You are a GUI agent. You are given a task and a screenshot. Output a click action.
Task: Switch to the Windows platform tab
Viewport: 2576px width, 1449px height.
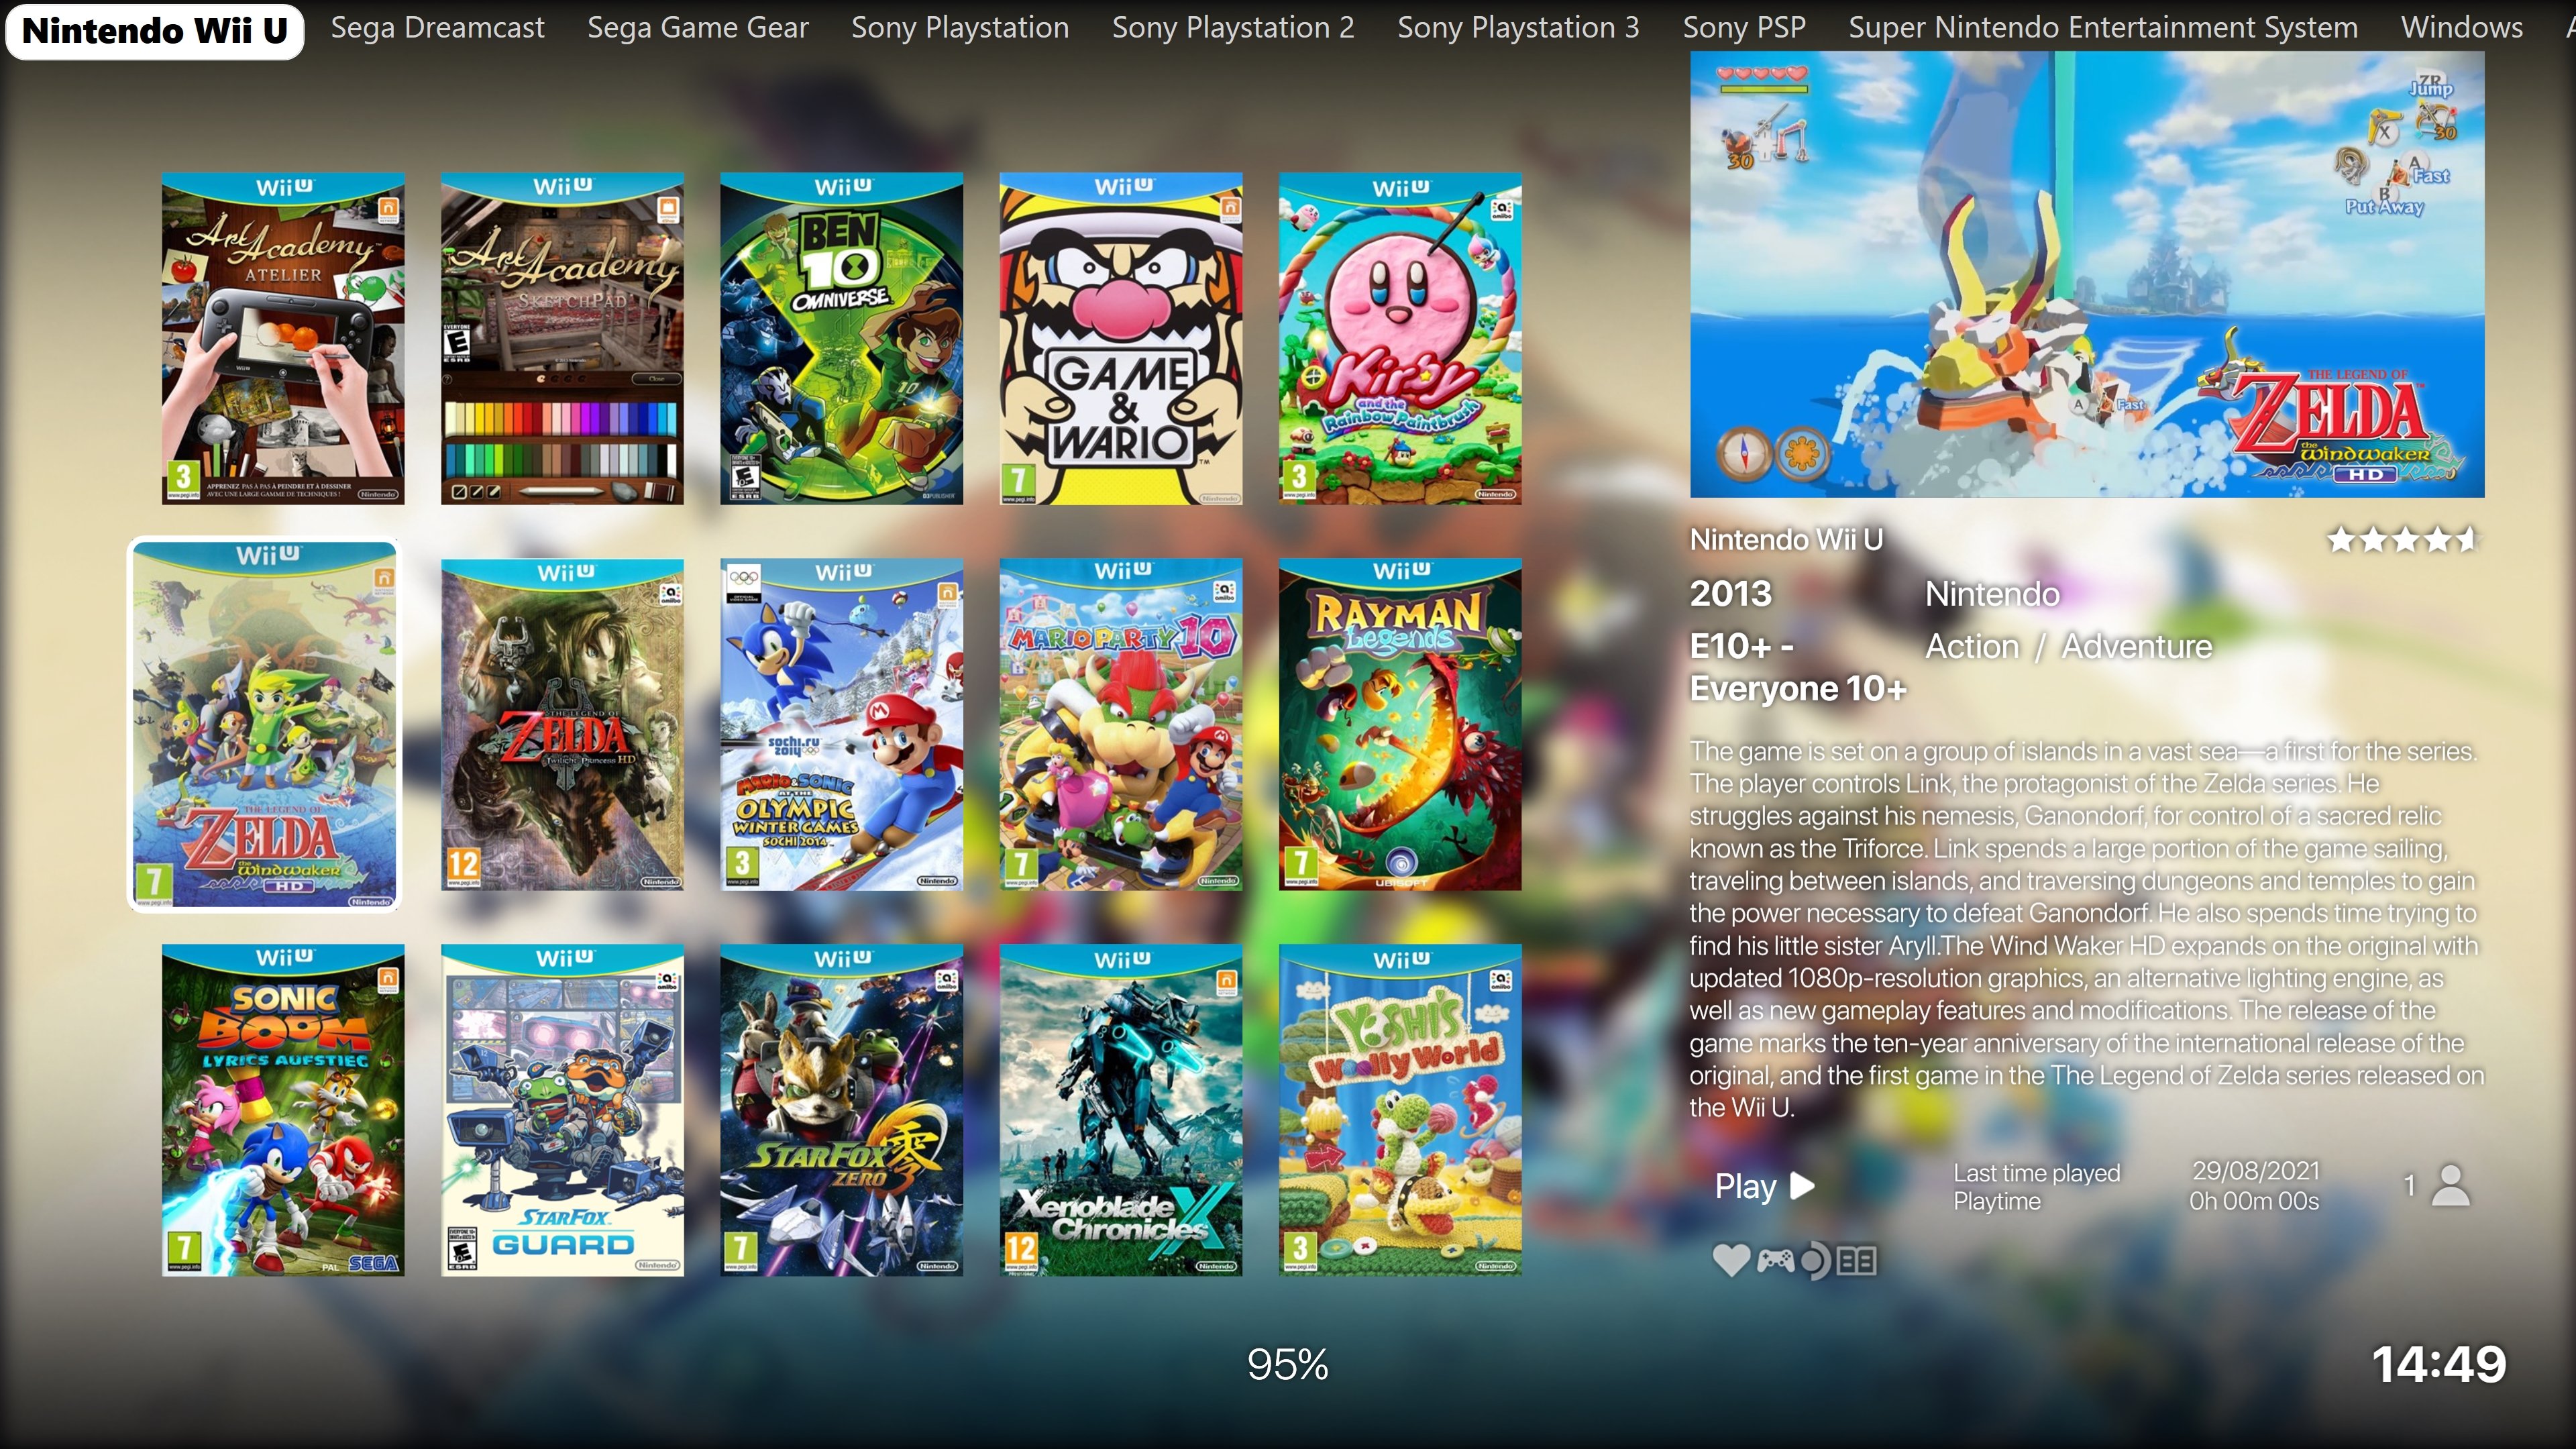2462,28
